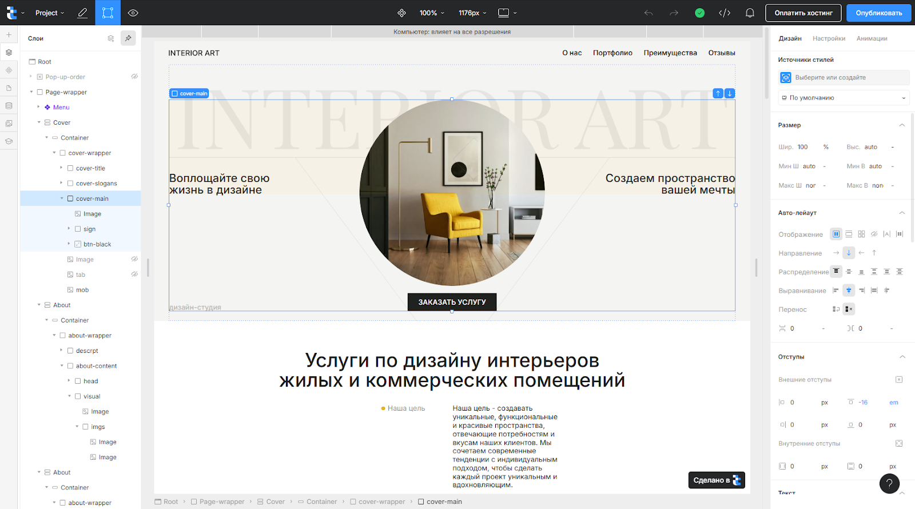Undo the last action
The width and height of the screenshot is (915, 509).
point(649,13)
